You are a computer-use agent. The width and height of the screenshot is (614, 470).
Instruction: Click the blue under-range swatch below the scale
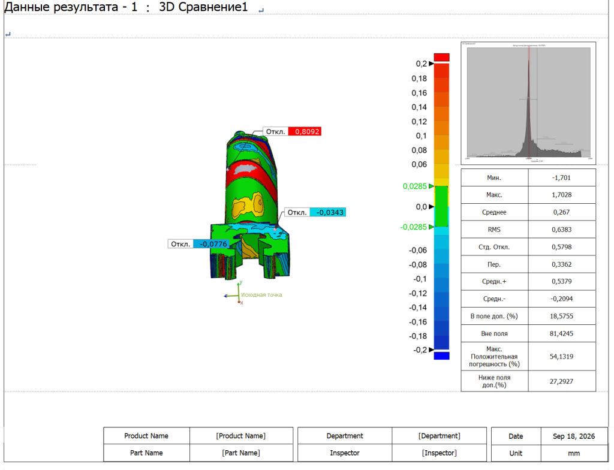click(x=441, y=355)
